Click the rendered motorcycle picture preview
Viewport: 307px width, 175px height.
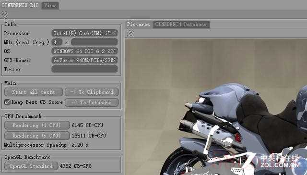click(x=216, y=107)
